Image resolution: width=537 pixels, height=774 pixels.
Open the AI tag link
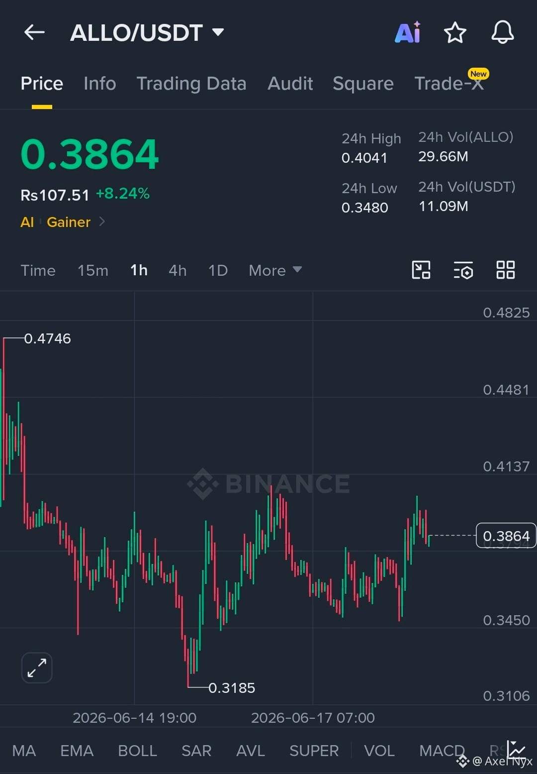[x=27, y=222]
